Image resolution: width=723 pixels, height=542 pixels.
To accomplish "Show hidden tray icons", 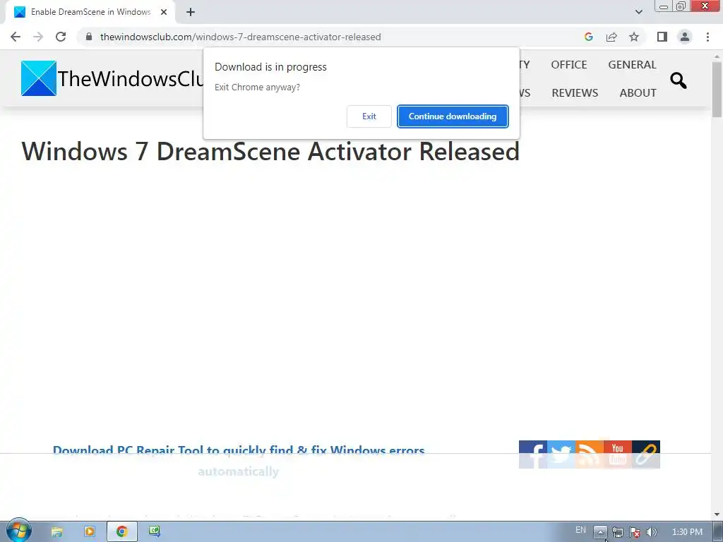I will pos(600,531).
